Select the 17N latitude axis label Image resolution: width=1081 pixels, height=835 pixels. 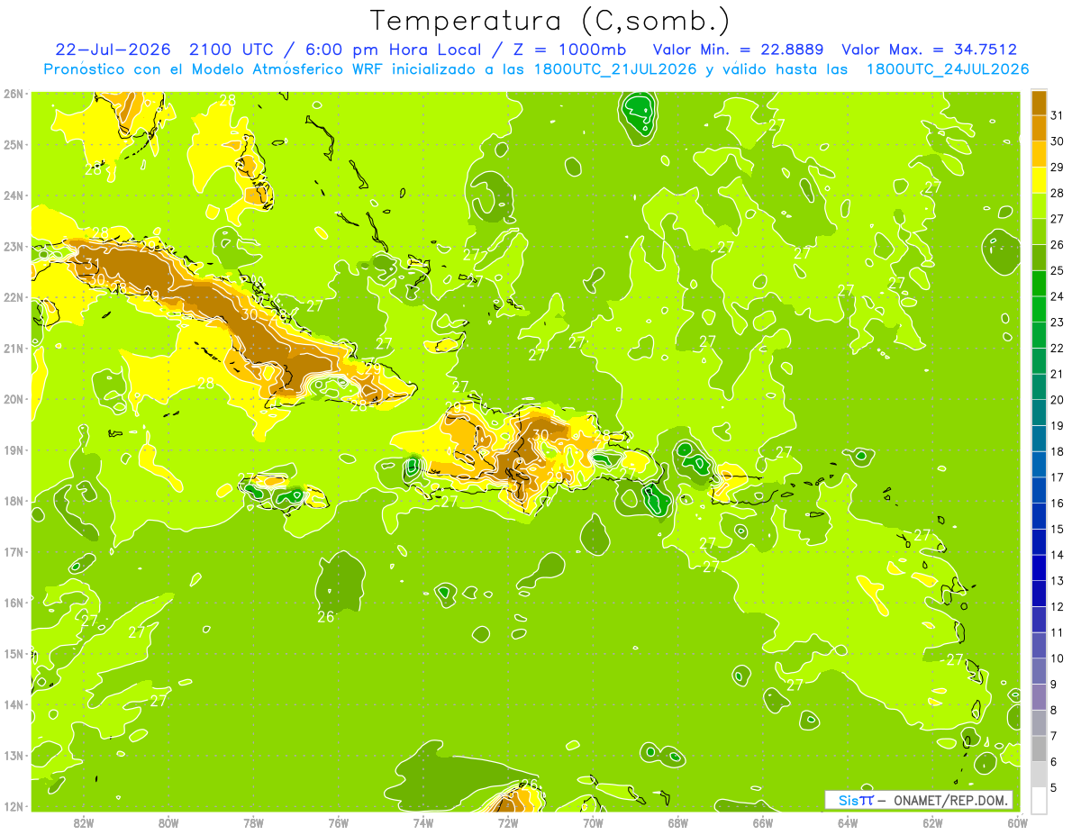coord(13,551)
